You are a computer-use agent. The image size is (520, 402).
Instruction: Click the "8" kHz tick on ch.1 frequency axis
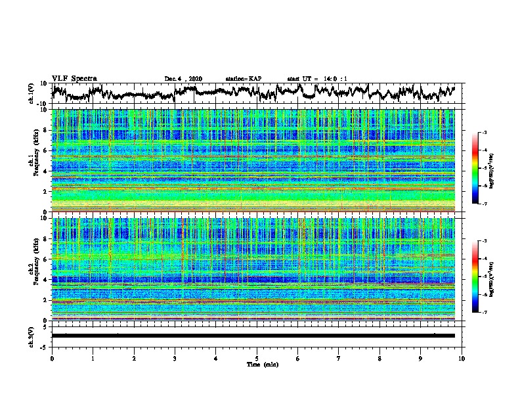46,130
